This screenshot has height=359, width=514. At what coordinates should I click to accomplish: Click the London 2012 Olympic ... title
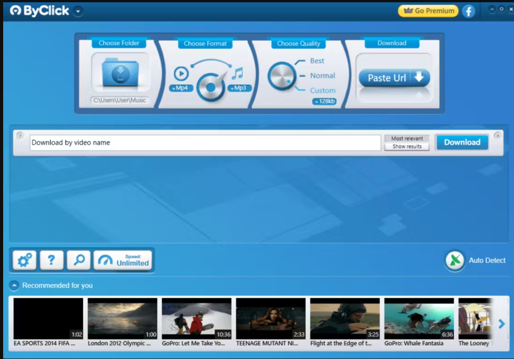pyautogui.click(x=119, y=343)
